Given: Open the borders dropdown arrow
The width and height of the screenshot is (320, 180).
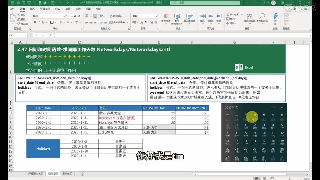Looking at the screenshot, I should 55,22.
